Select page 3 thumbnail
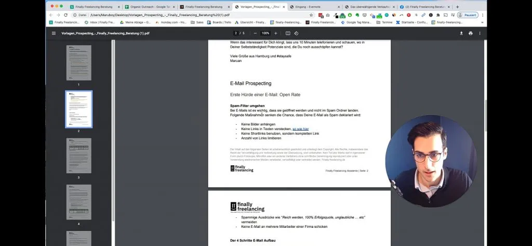Viewport: 532px width, 246px height. pos(79,156)
